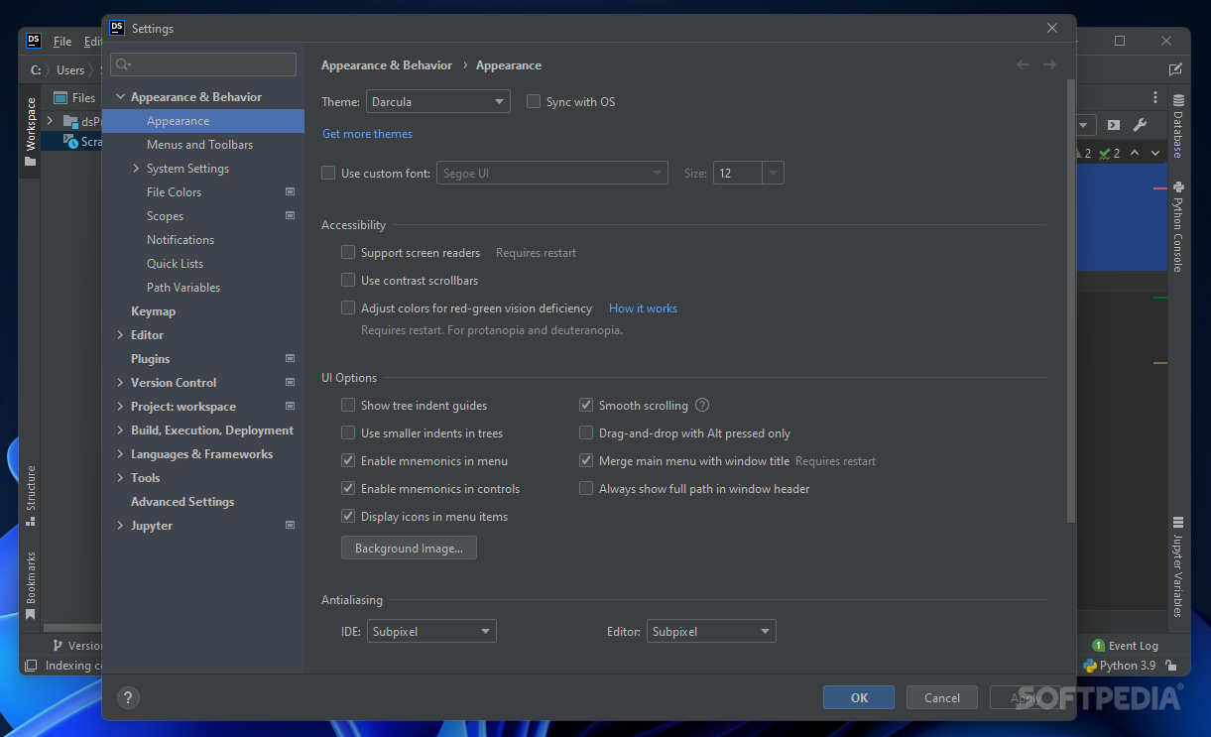This screenshot has width=1211, height=737.
Task: Click the lock icon in status bar
Action: (1171, 666)
